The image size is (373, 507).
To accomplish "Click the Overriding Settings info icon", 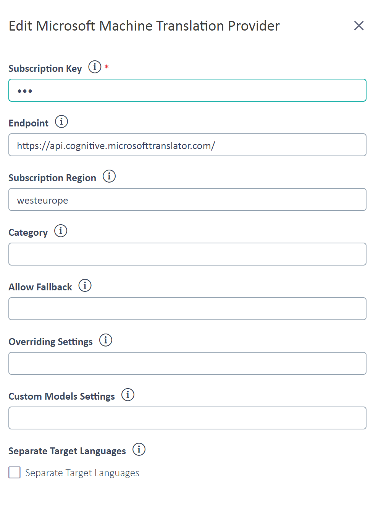I will 106,340.
